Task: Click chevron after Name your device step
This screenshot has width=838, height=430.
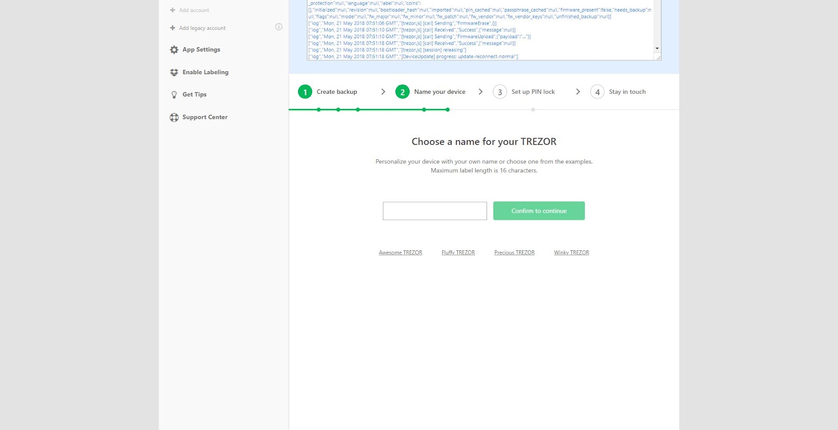Action: (x=480, y=92)
